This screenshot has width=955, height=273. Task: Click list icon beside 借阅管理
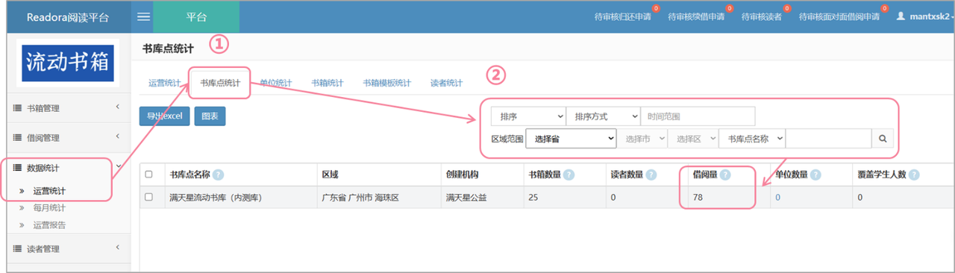[17, 138]
